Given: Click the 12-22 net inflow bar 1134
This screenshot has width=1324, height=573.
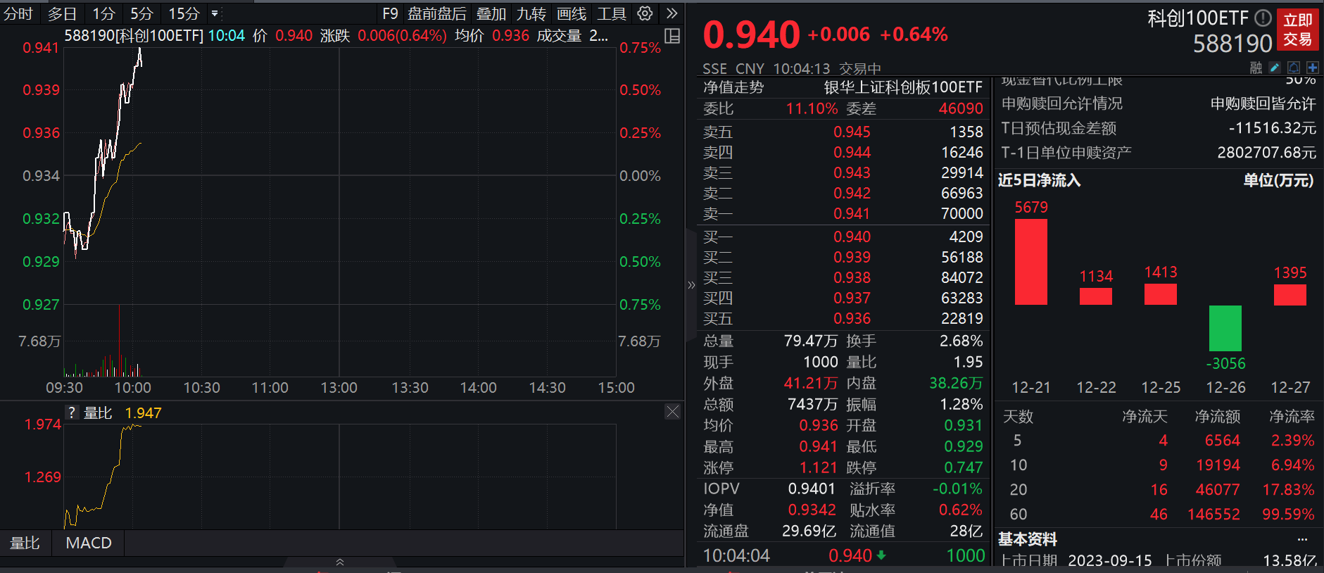Looking at the screenshot, I should coord(1096,296).
